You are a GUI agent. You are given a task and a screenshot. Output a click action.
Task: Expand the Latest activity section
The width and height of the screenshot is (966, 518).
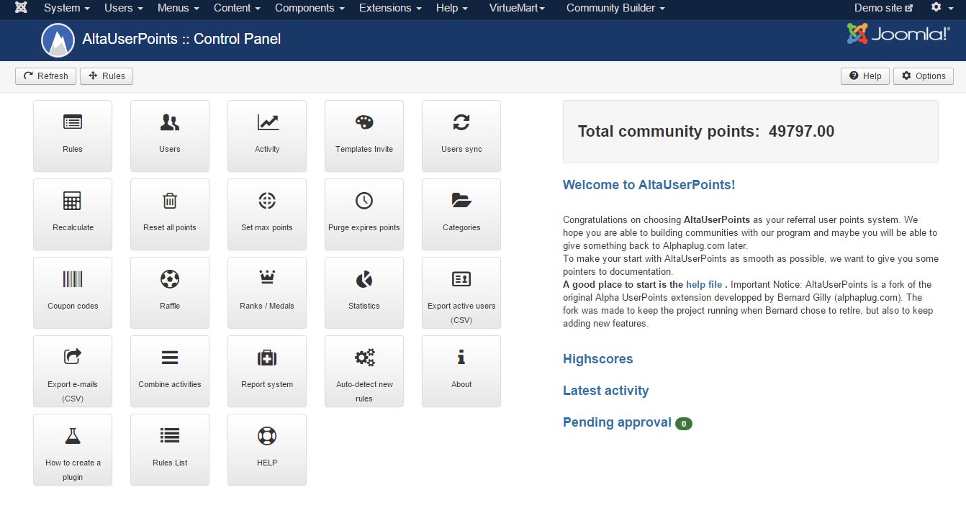tap(606, 391)
